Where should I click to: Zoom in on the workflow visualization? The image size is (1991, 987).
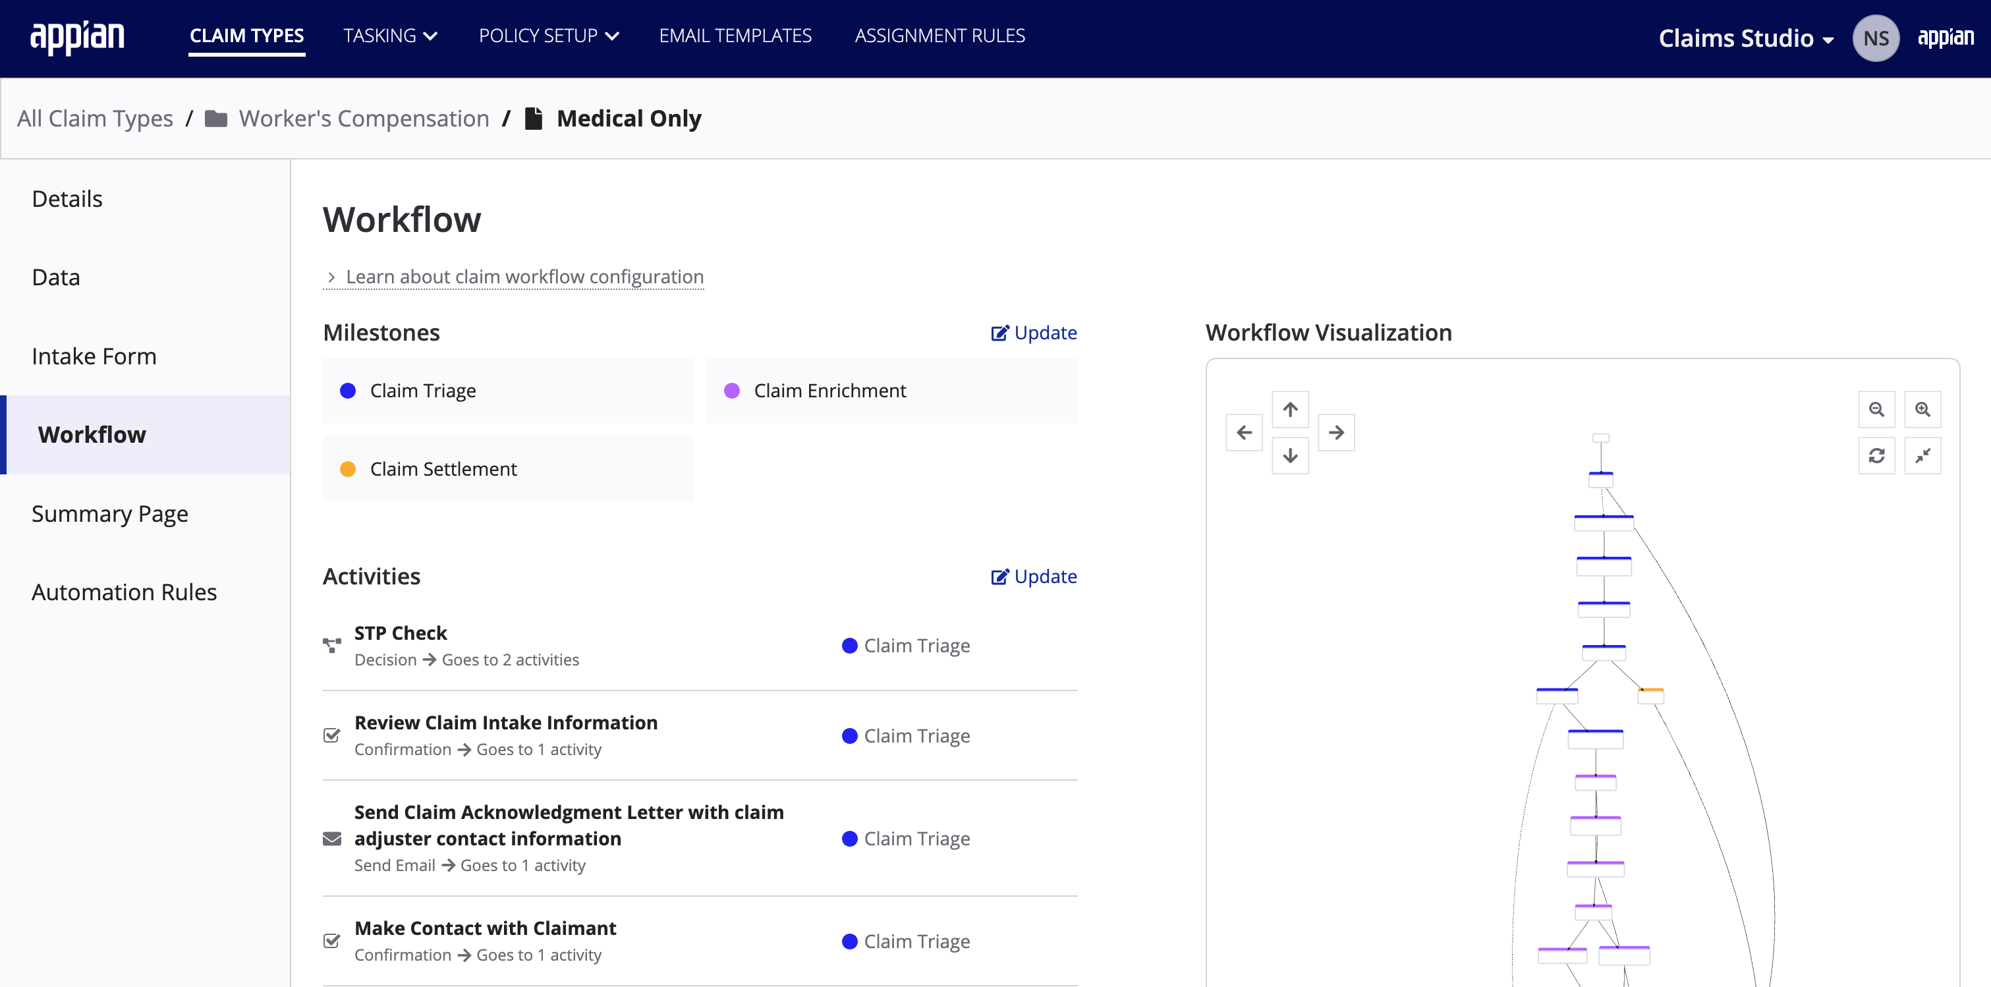click(1923, 409)
